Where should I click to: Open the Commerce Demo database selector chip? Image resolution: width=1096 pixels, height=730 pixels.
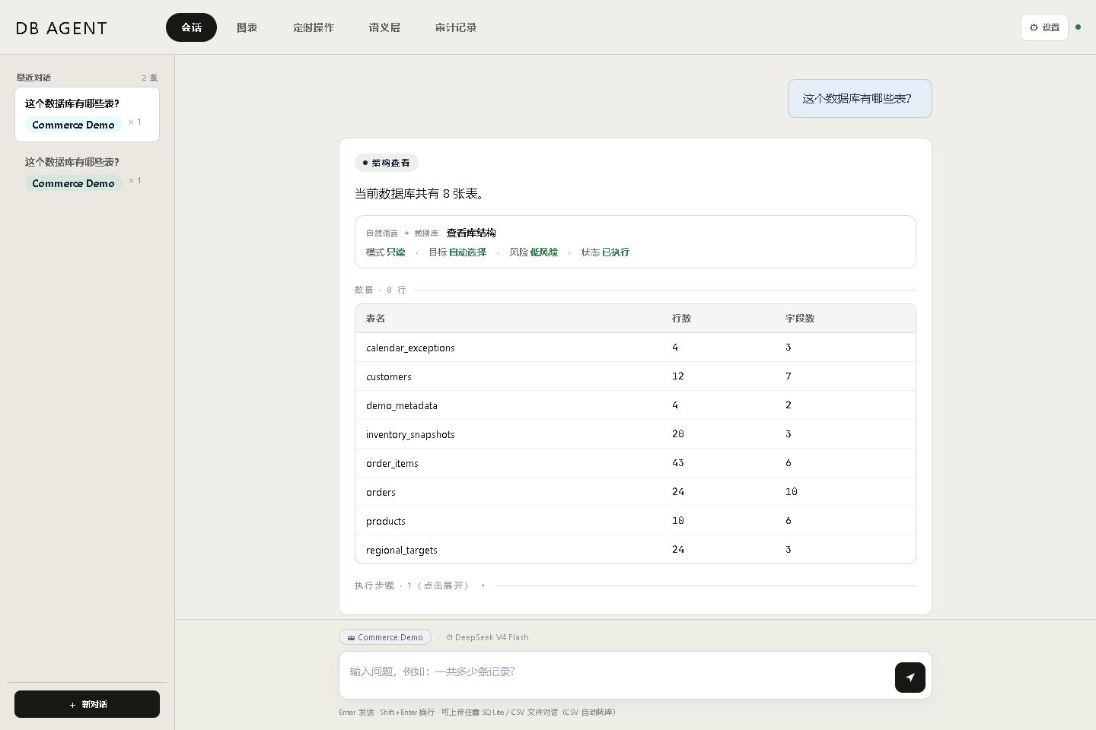[385, 637]
